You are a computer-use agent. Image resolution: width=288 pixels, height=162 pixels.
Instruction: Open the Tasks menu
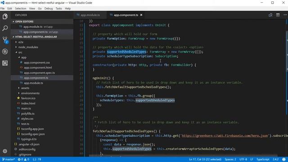coord(59,9)
